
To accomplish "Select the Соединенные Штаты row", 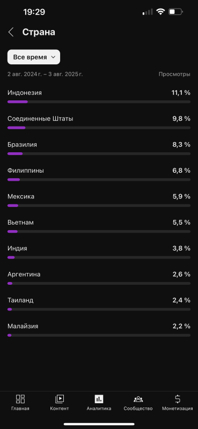I will 99,123.
